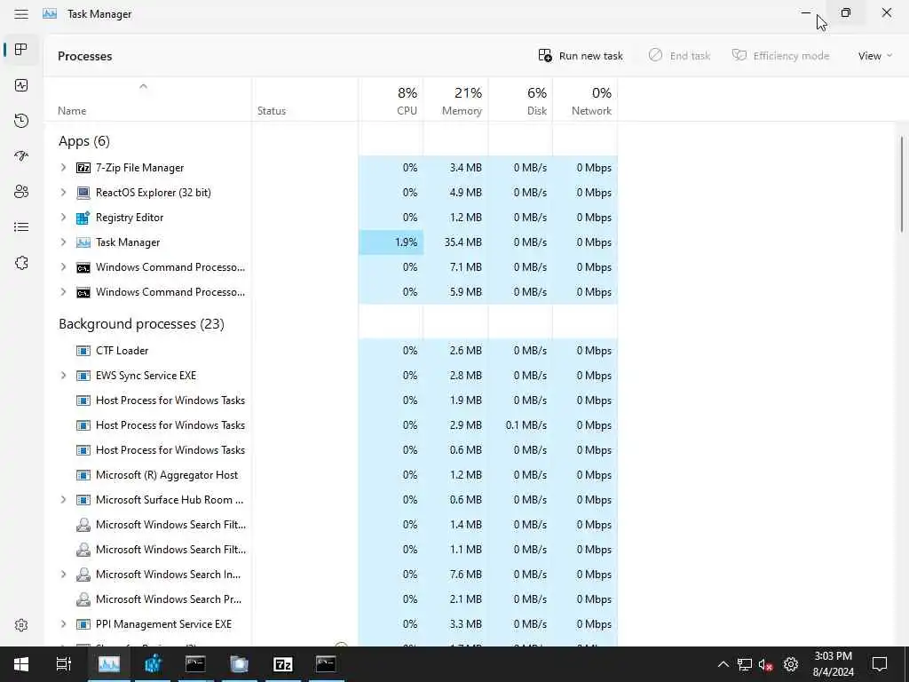The height and width of the screenshot is (682, 909).
Task: Sort by the CPU column header
Action: pyautogui.click(x=391, y=99)
